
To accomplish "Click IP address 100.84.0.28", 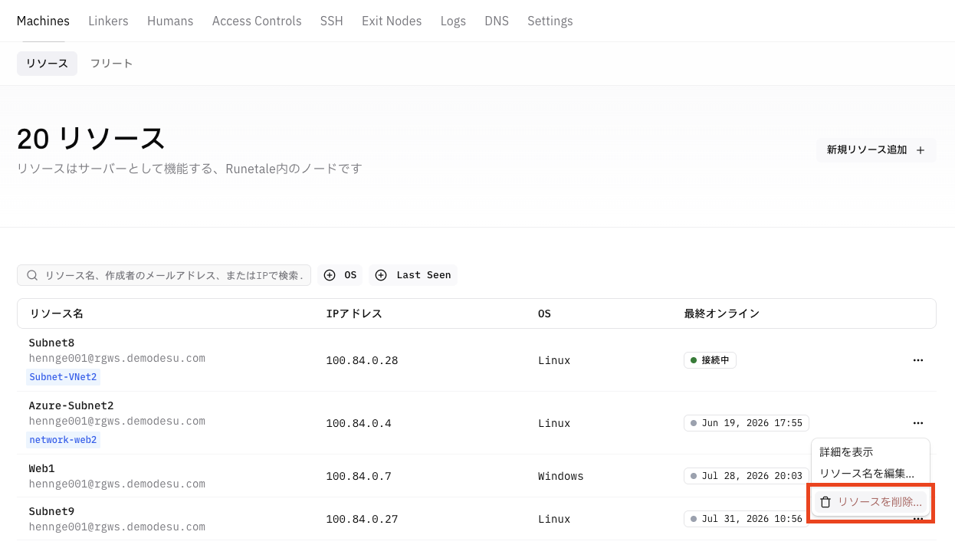I will pos(362,360).
